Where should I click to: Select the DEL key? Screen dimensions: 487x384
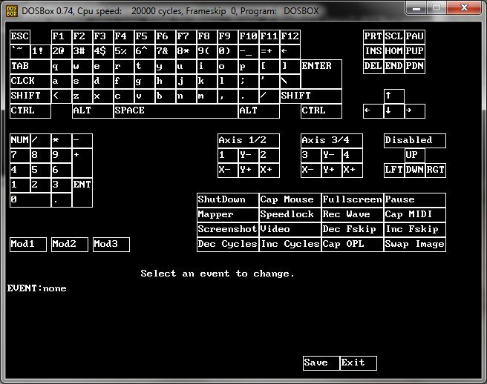click(373, 67)
